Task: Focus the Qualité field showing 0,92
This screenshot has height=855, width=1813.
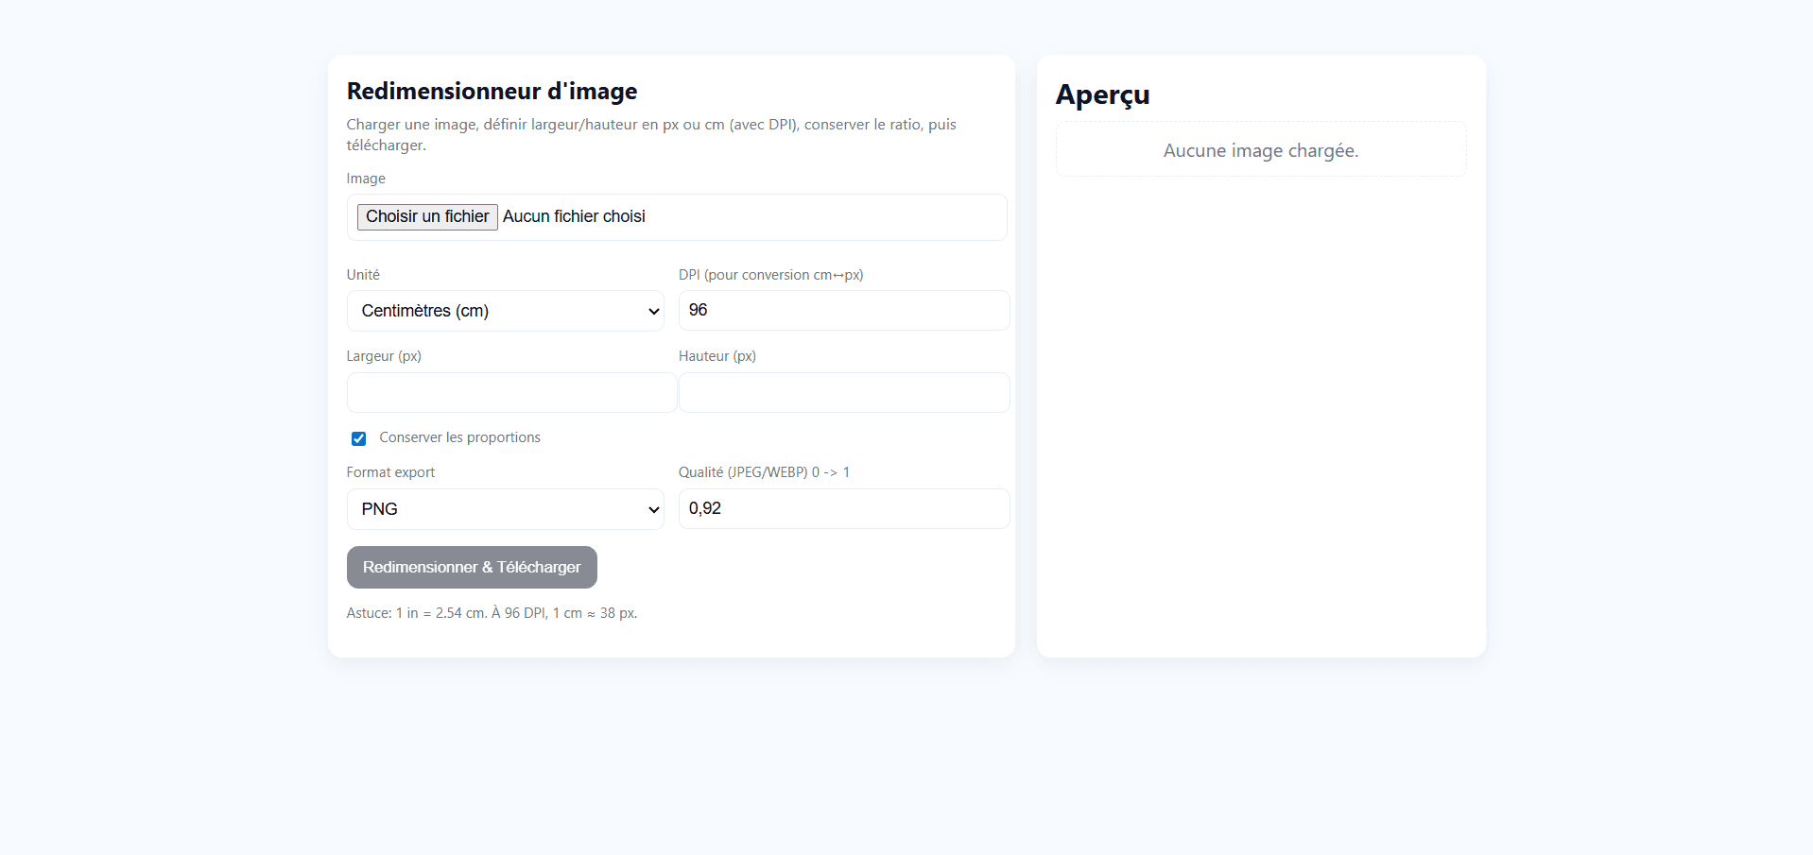Action: 844,508
